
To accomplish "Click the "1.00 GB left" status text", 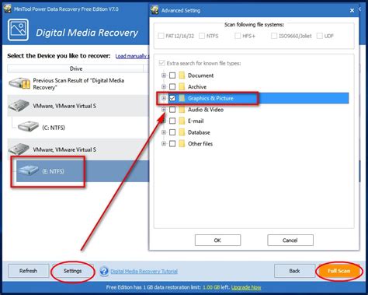I will pos(216,287).
